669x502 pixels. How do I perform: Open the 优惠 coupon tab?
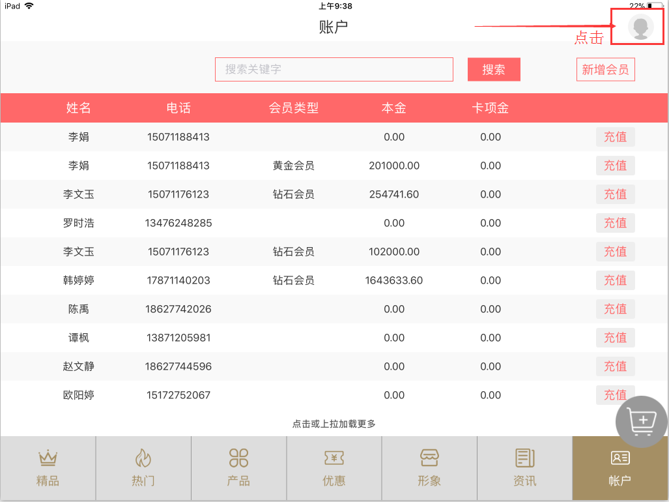click(334, 468)
